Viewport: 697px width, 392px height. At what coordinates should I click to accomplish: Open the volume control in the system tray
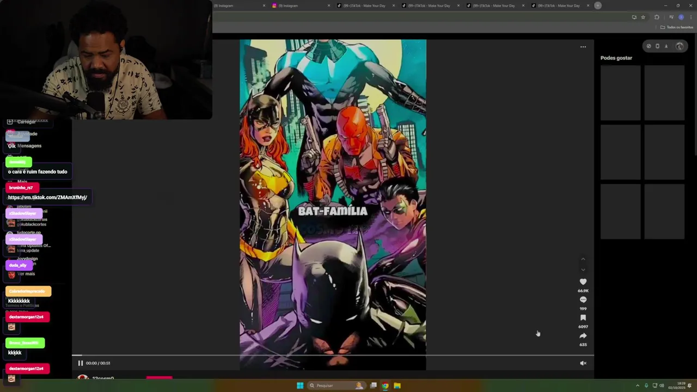pyautogui.click(x=662, y=385)
